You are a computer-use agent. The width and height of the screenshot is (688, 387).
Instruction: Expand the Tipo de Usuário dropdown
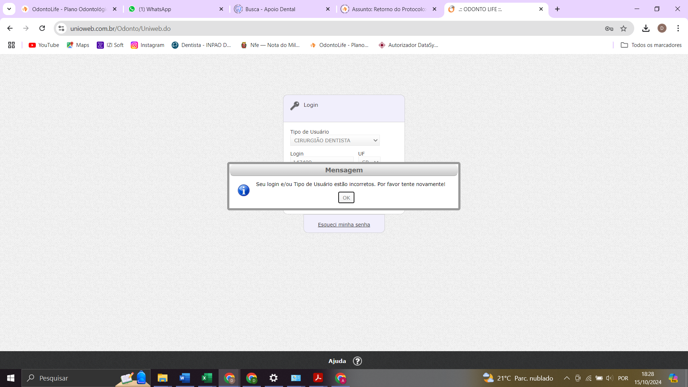tap(335, 140)
